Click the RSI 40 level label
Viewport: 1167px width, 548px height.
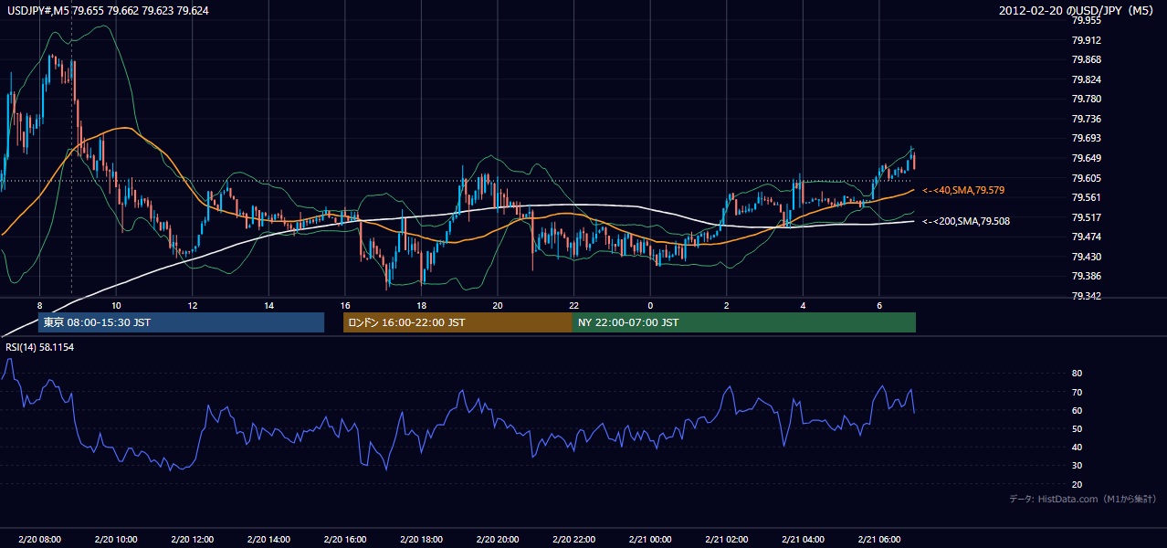[x=1077, y=448]
